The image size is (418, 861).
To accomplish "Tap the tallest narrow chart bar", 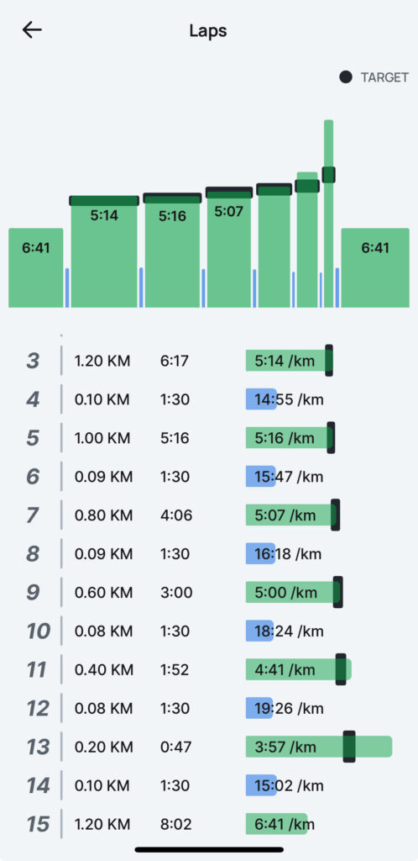I will tap(329, 214).
